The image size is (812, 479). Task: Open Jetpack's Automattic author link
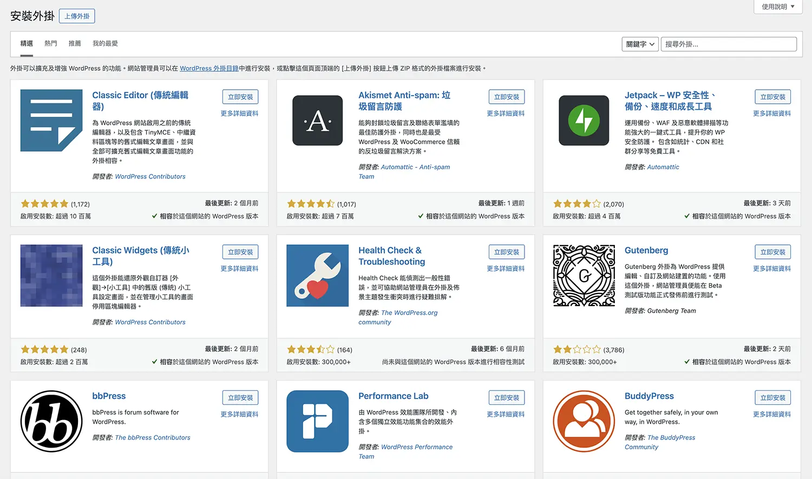click(663, 167)
